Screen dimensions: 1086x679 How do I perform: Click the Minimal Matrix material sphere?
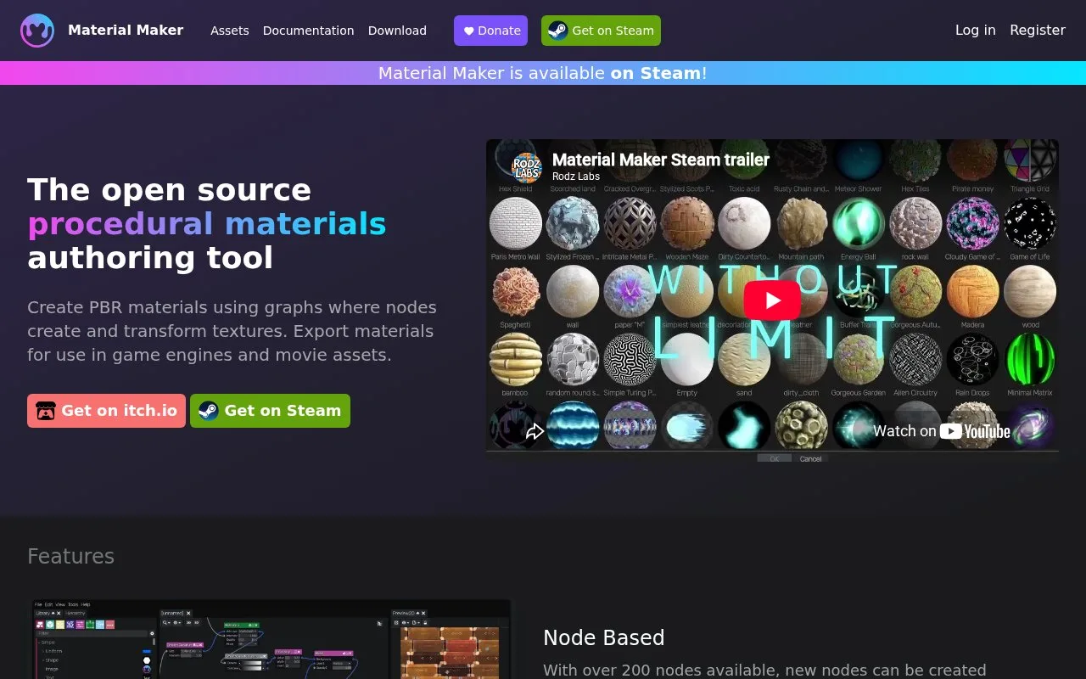pos(1030,359)
